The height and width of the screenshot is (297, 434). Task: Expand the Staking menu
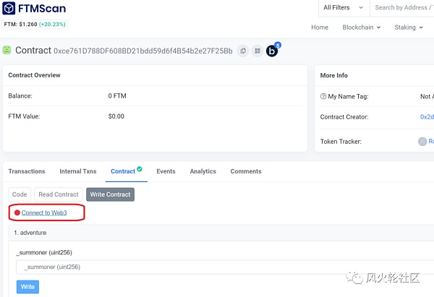(x=409, y=27)
